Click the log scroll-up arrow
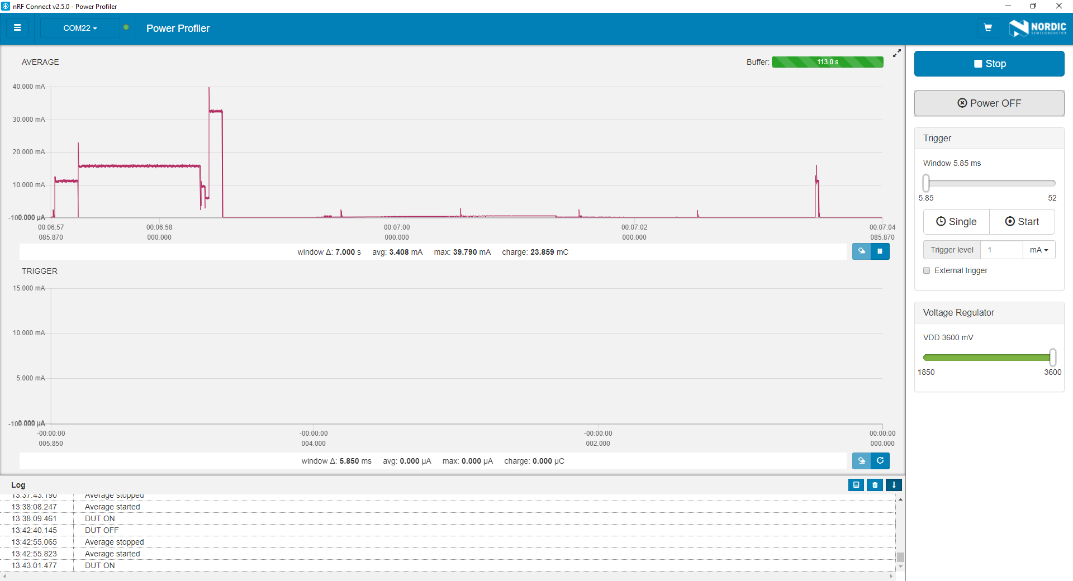Image resolution: width=1073 pixels, height=581 pixels. [900, 499]
